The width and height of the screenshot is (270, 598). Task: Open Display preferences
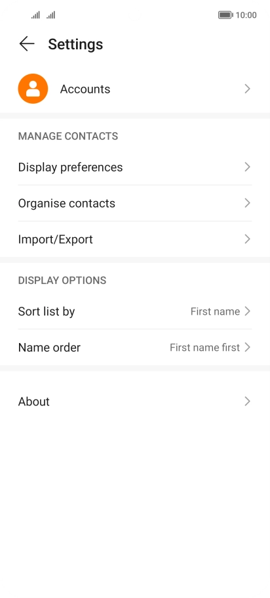tap(135, 167)
